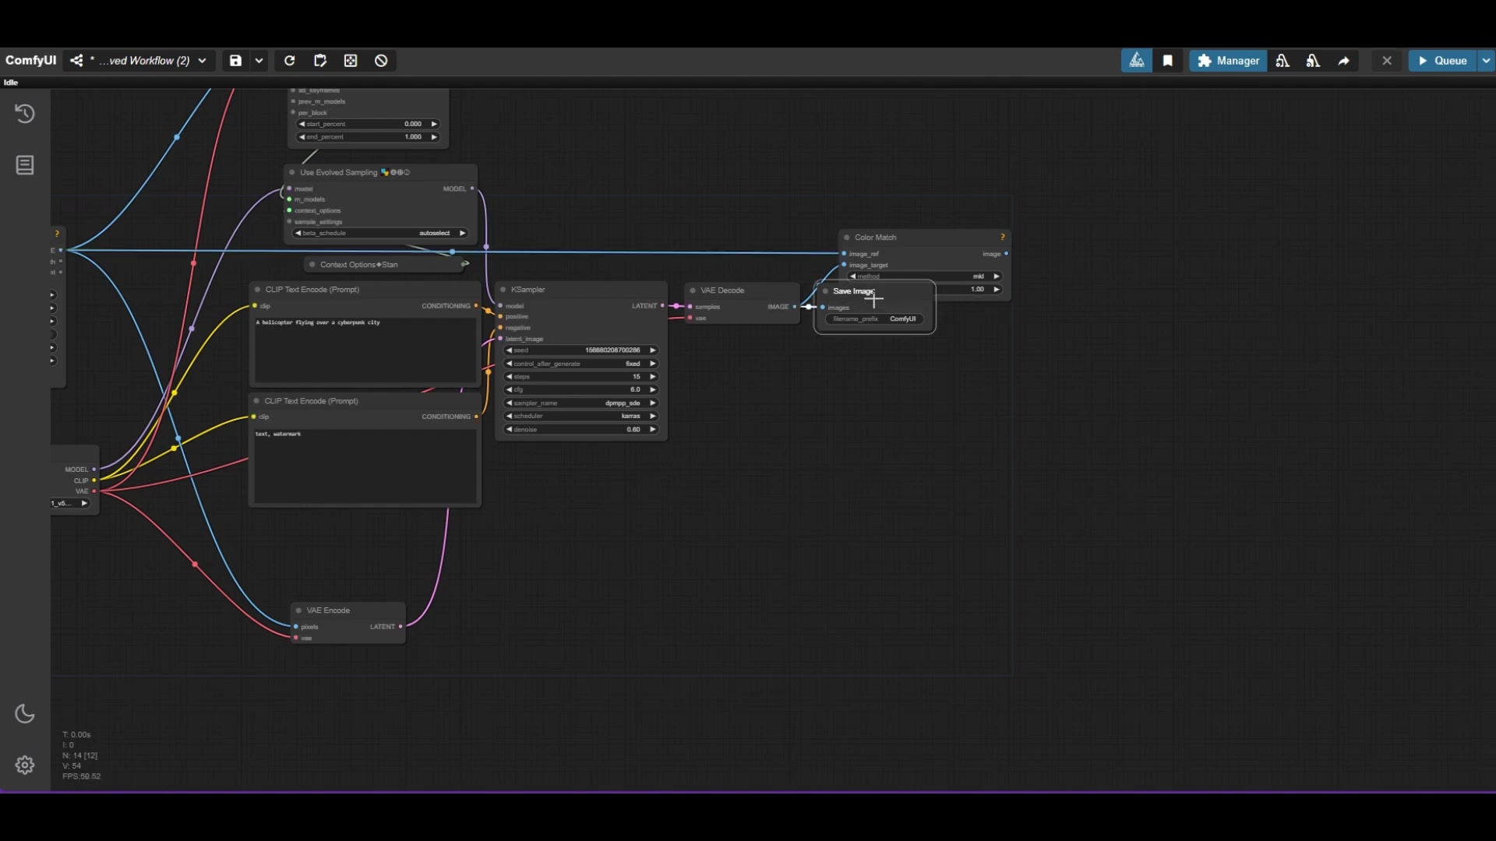The height and width of the screenshot is (841, 1496).
Task: Click the share arrow icon
Action: tap(1344, 61)
